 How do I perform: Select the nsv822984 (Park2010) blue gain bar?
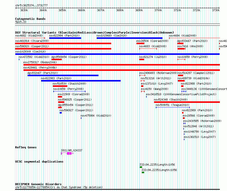[x=65, y=38]
